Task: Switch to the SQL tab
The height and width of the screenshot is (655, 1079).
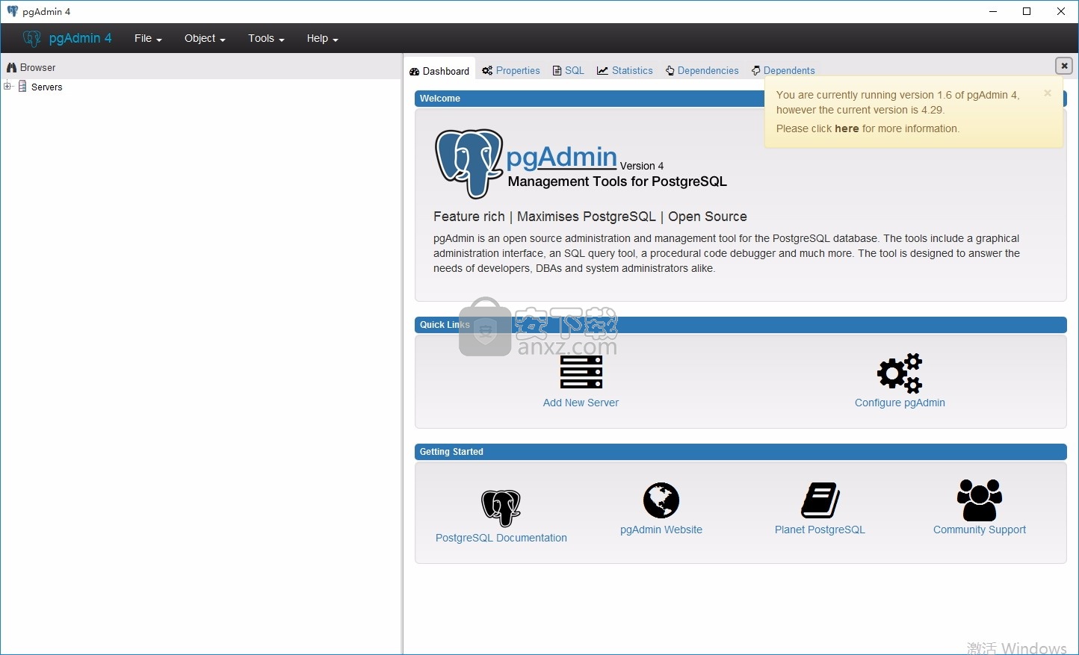Action: [569, 70]
